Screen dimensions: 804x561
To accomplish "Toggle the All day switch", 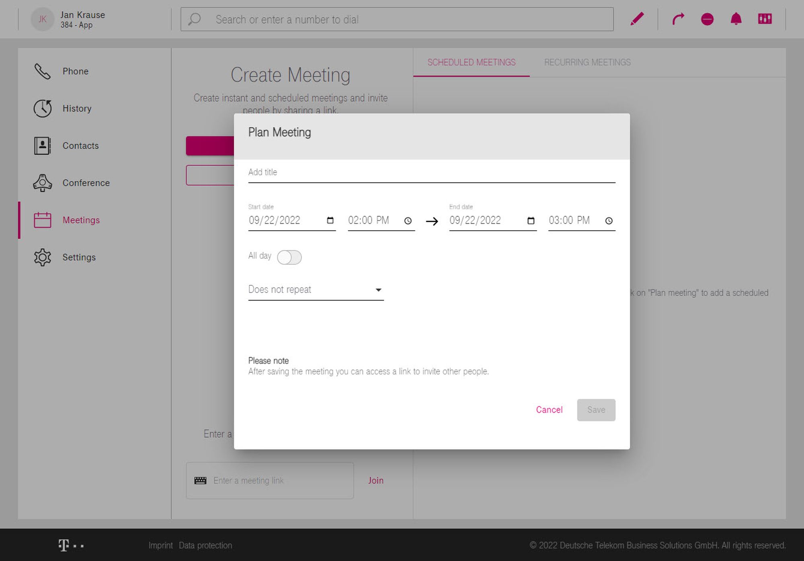I will coord(289,257).
